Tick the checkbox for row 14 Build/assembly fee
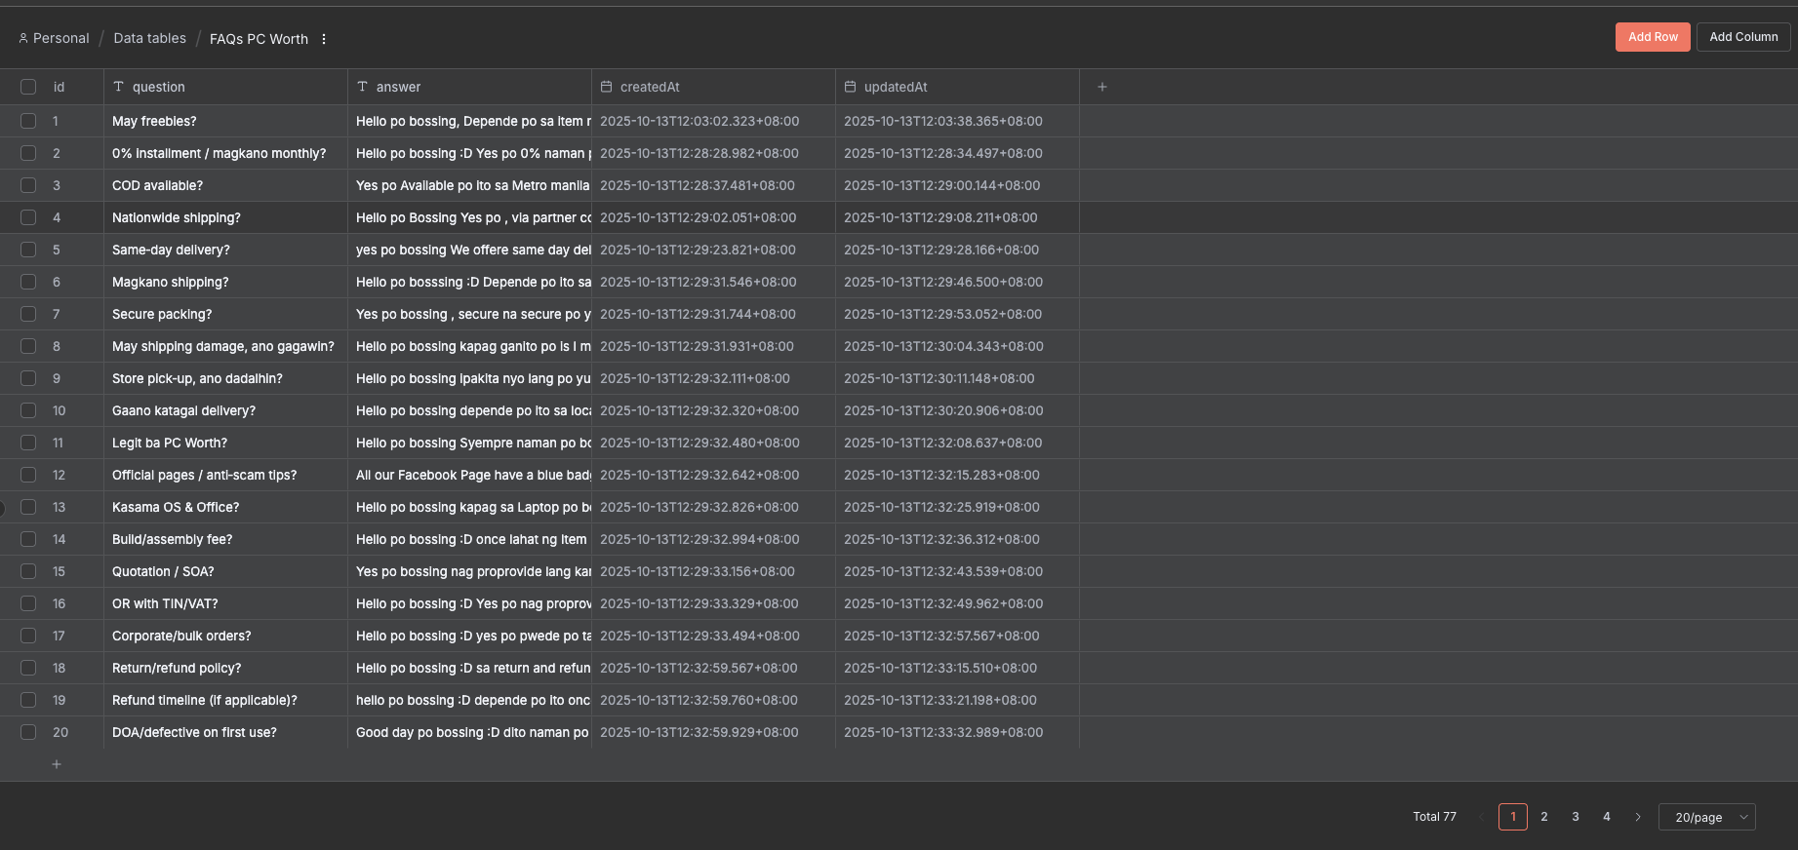Image resolution: width=1798 pixels, height=850 pixels. tap(28, 539)
